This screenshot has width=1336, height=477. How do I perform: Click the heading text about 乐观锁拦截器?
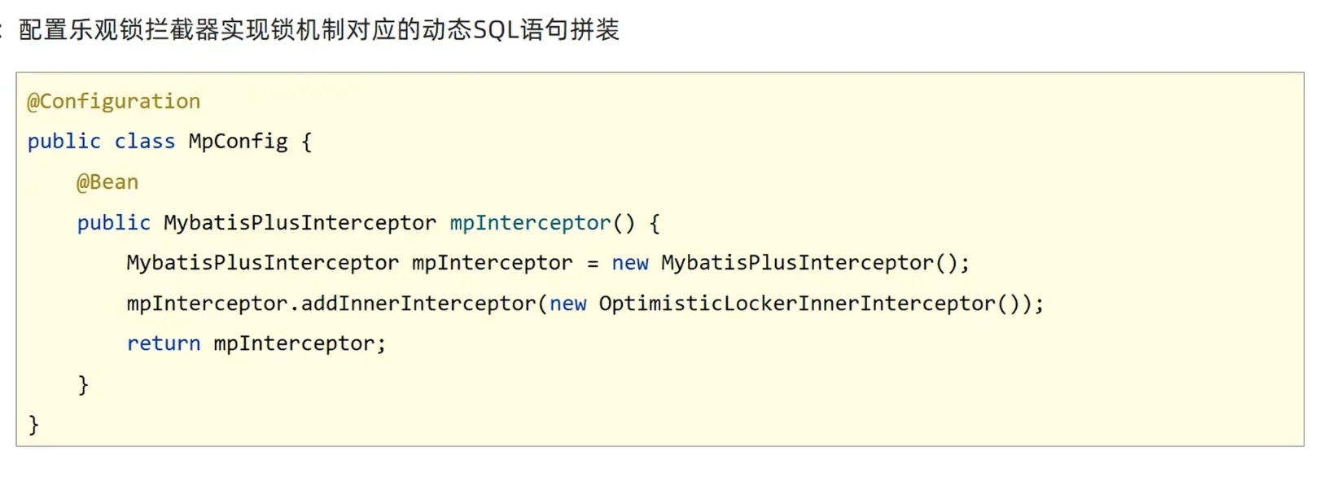point(319,30)
